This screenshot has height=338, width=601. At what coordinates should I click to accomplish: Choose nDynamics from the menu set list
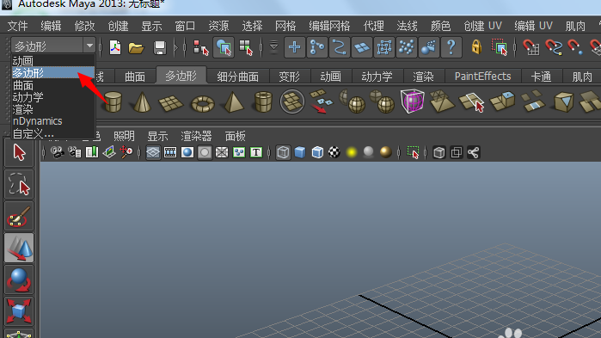point(53,121)
